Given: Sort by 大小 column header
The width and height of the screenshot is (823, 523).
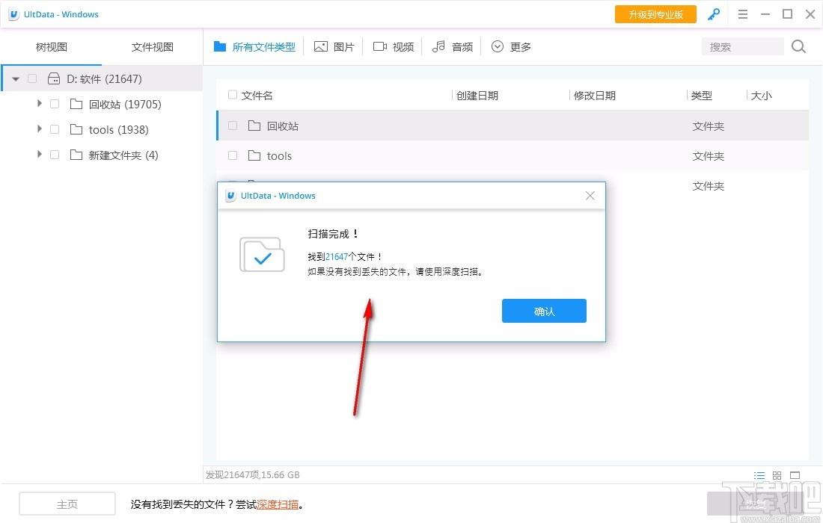Looking at the screenshot, I should click(x=762, y=96).
